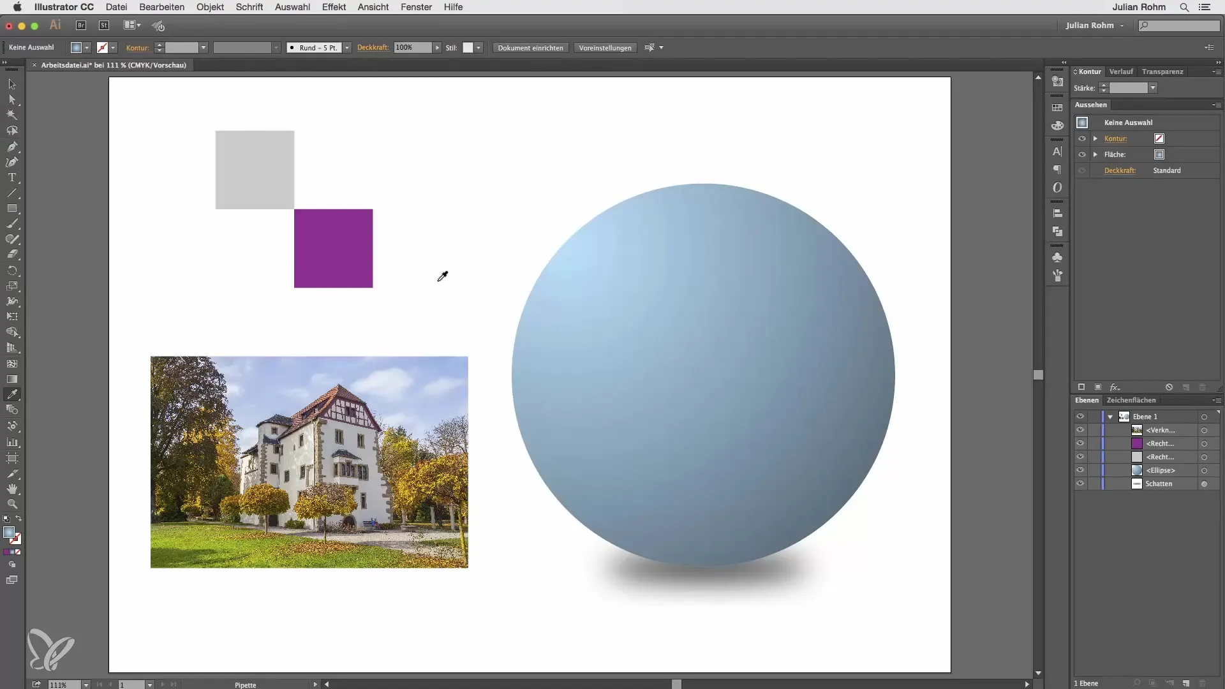Select the Eyedropper tool in toolbox

point(12,394)
